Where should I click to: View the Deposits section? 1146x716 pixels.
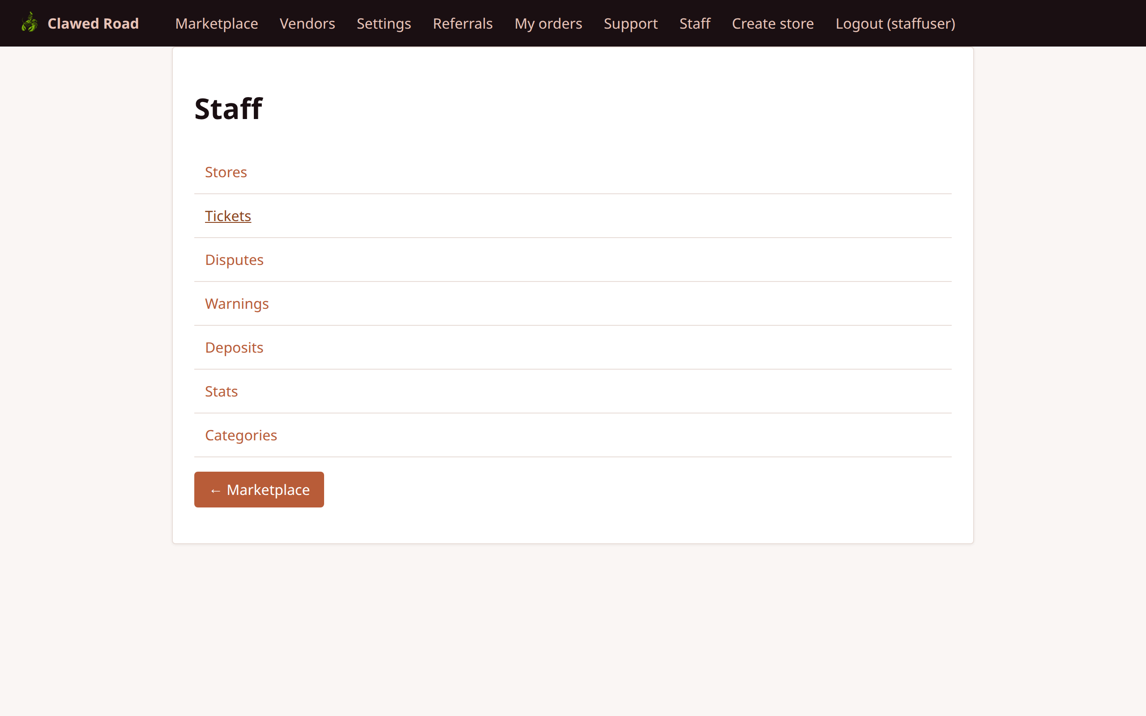tap(234, 347)
